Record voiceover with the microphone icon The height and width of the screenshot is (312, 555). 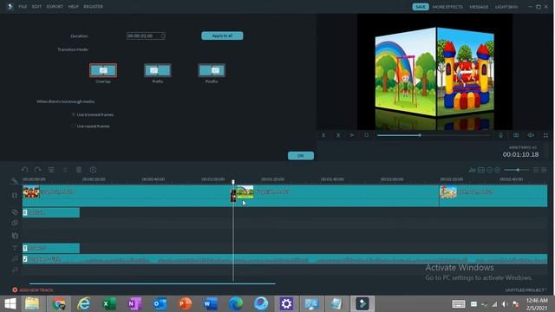[x=501, y=135]
